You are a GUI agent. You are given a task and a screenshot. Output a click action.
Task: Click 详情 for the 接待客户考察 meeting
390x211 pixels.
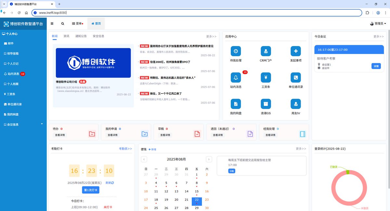click(x=376, y=66)
